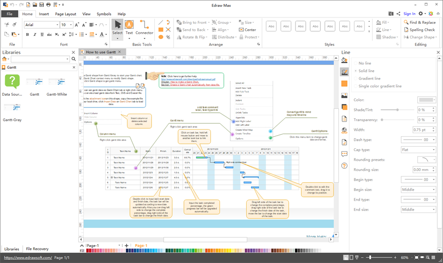Toggle bold text formatting
This screenshot has height=263, width=443.
click(27, 35)
